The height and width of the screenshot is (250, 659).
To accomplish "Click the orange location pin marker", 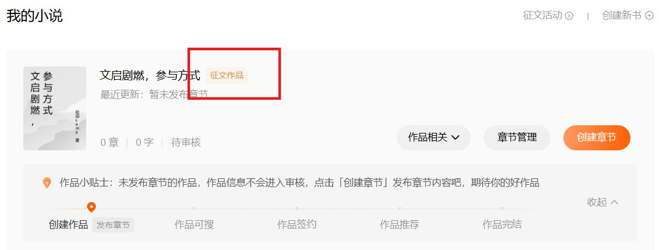I will (91, 207).
